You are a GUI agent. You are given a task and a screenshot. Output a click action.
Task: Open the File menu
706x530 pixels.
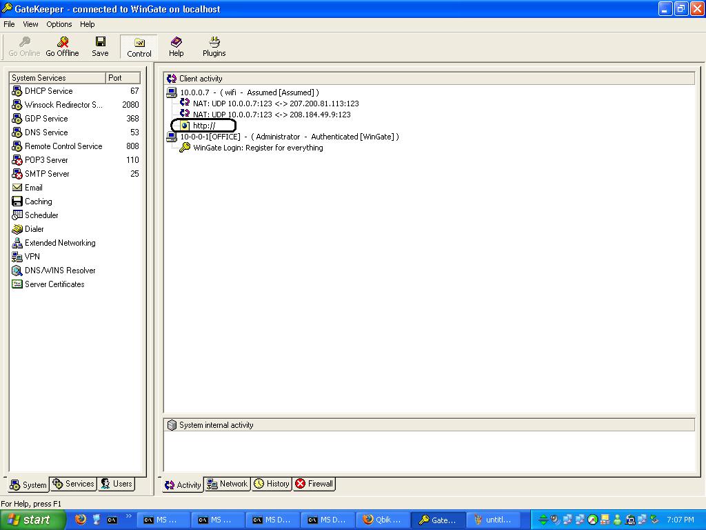coord(9,24)
